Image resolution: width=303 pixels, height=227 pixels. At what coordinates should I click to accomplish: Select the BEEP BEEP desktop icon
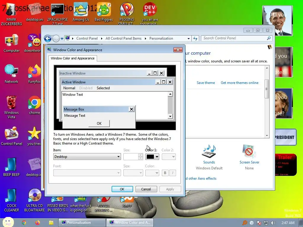pyautogui.click(x=12, y=167)
